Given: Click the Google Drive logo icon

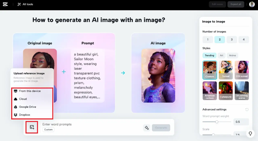Looking at the screenshot, I should pos(16,107).
